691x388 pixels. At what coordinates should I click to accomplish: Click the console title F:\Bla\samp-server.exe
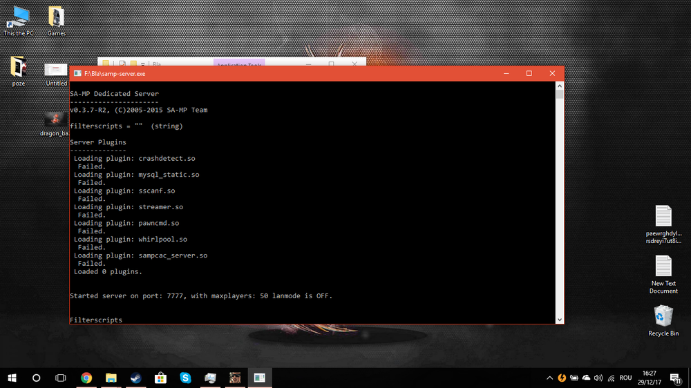pos(115,74)
